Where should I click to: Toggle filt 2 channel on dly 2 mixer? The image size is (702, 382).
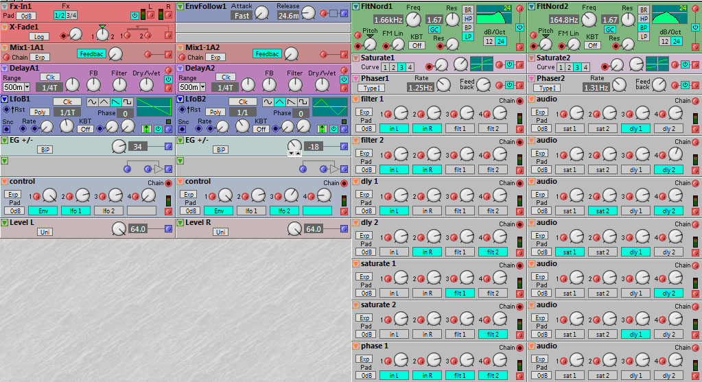tap(493, 252)
